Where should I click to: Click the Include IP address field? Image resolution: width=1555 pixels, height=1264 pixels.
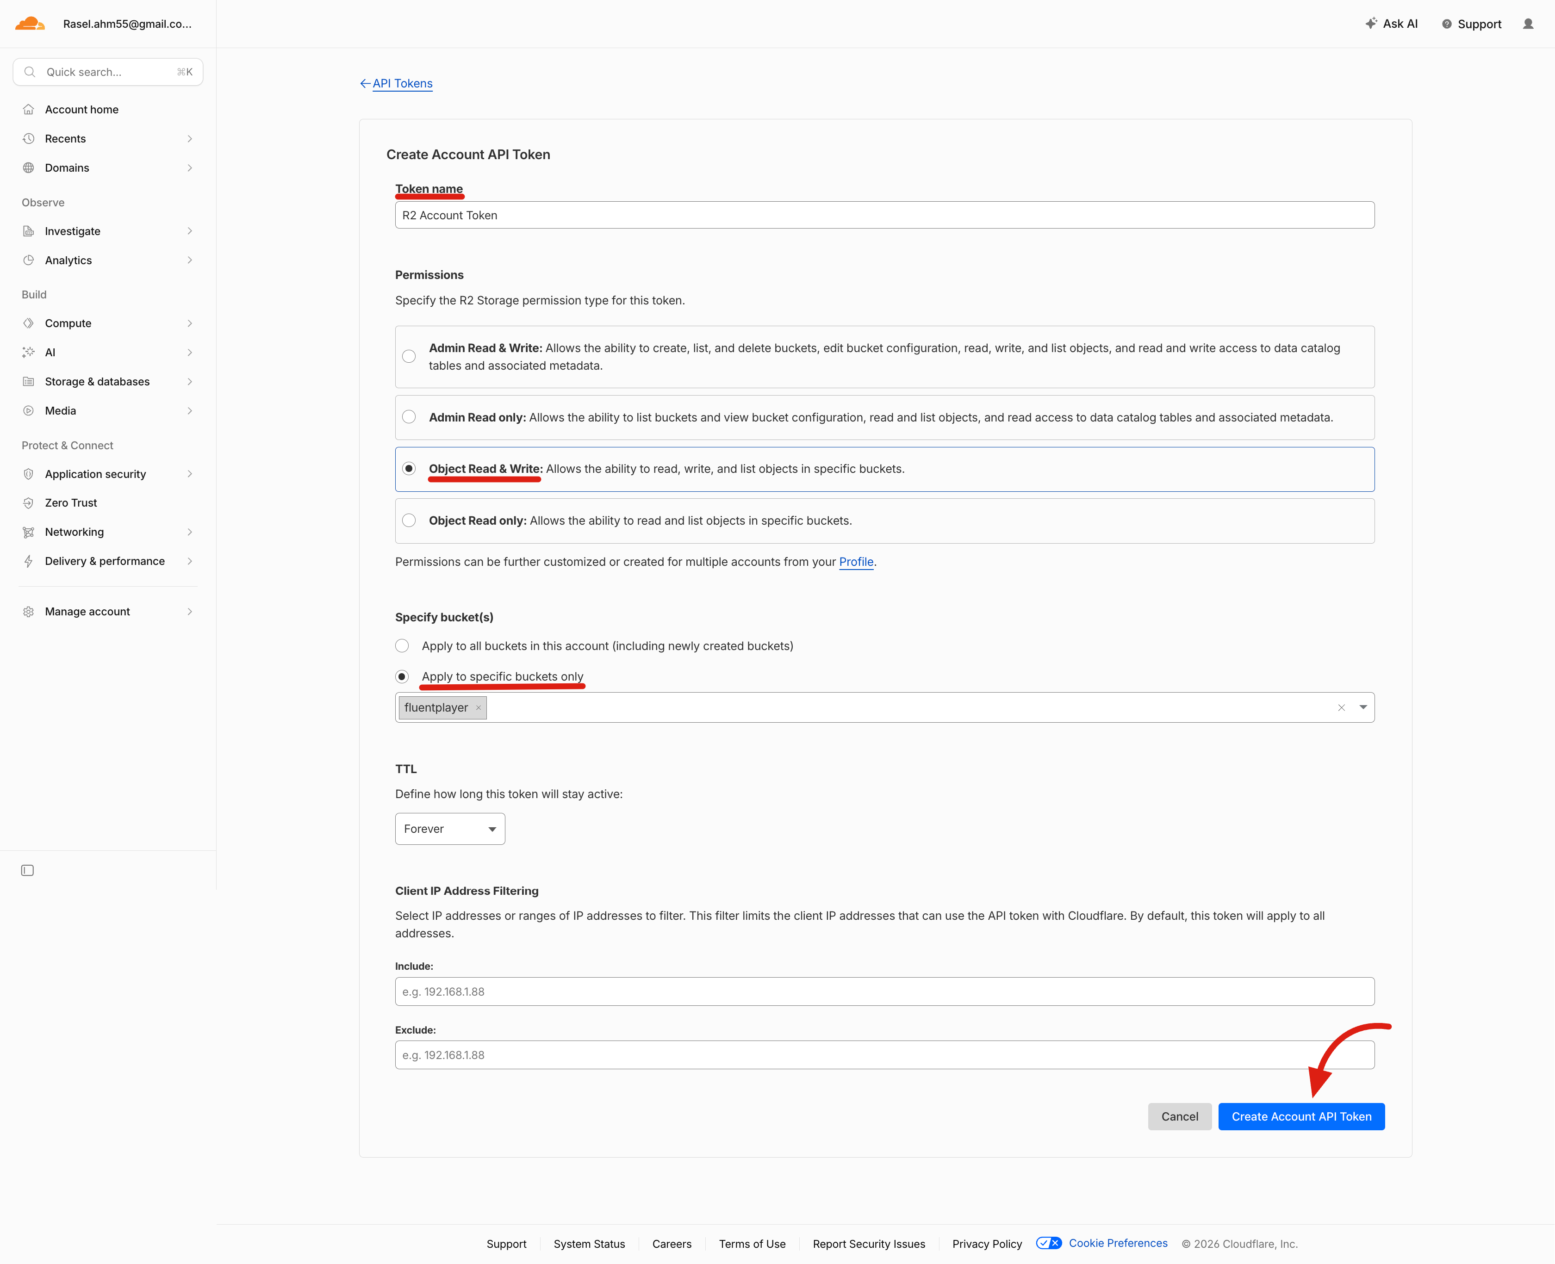(x=884, y=991)
